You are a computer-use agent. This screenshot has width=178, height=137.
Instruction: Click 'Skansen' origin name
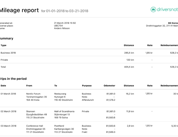(31, 111)
